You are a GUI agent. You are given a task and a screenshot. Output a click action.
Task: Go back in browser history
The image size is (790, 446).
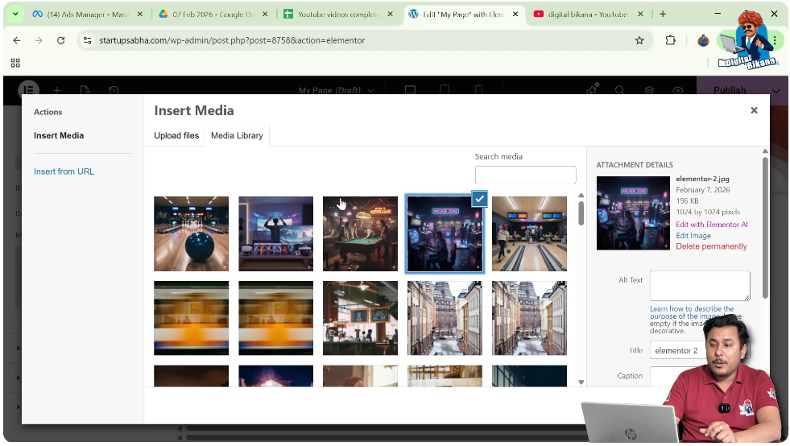tap(17, 40)
